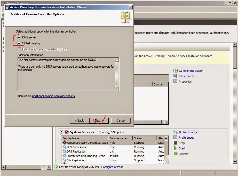Click the down arrow in the additional information scrollbar
This screenshot has height=176, width=238.
tap(117, 88)
